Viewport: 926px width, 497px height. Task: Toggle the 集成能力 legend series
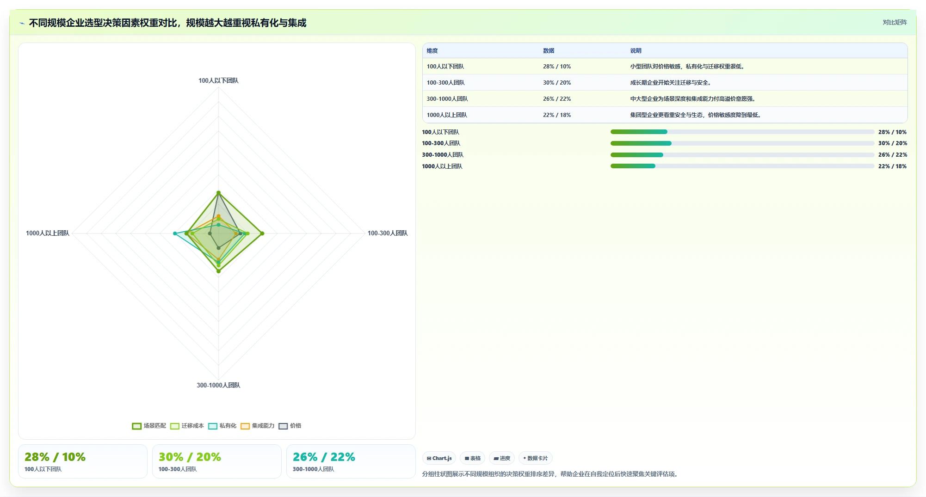coord(257,426)
